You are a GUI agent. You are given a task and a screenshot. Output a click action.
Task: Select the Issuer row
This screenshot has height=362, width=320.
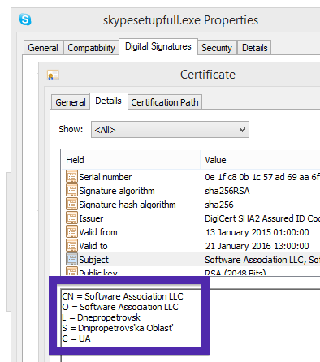tap(191, 218)
